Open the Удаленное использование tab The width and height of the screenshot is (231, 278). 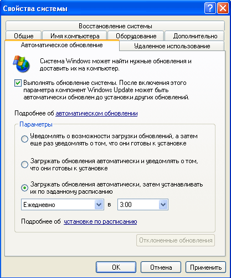point(172,46)
